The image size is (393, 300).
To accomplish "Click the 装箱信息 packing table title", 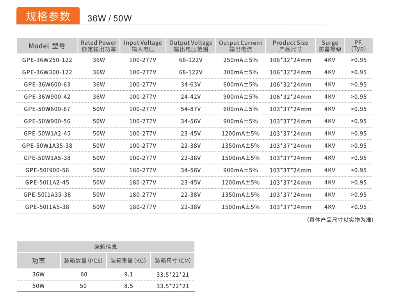I will pyautogui.click(x=105, y=247).
